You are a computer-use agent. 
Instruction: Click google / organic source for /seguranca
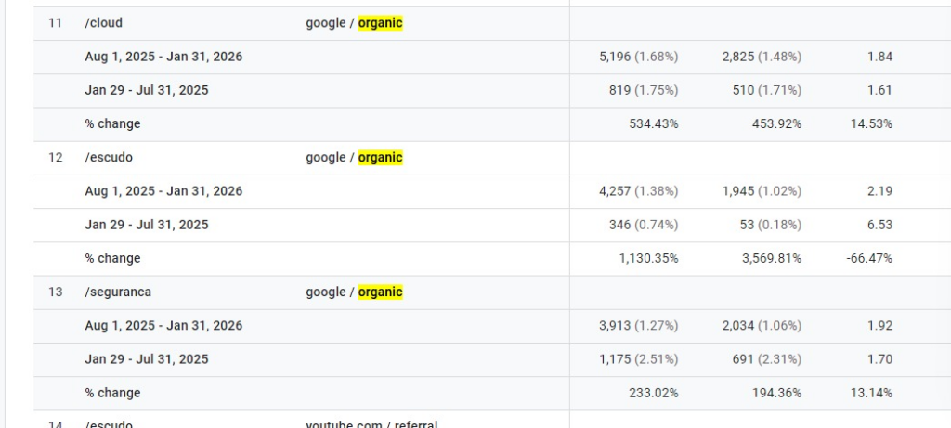pyautogui.click(x=354, y=292)
